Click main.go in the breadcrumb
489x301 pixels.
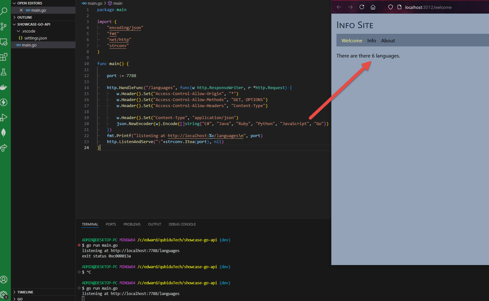[x=95, y=3]
